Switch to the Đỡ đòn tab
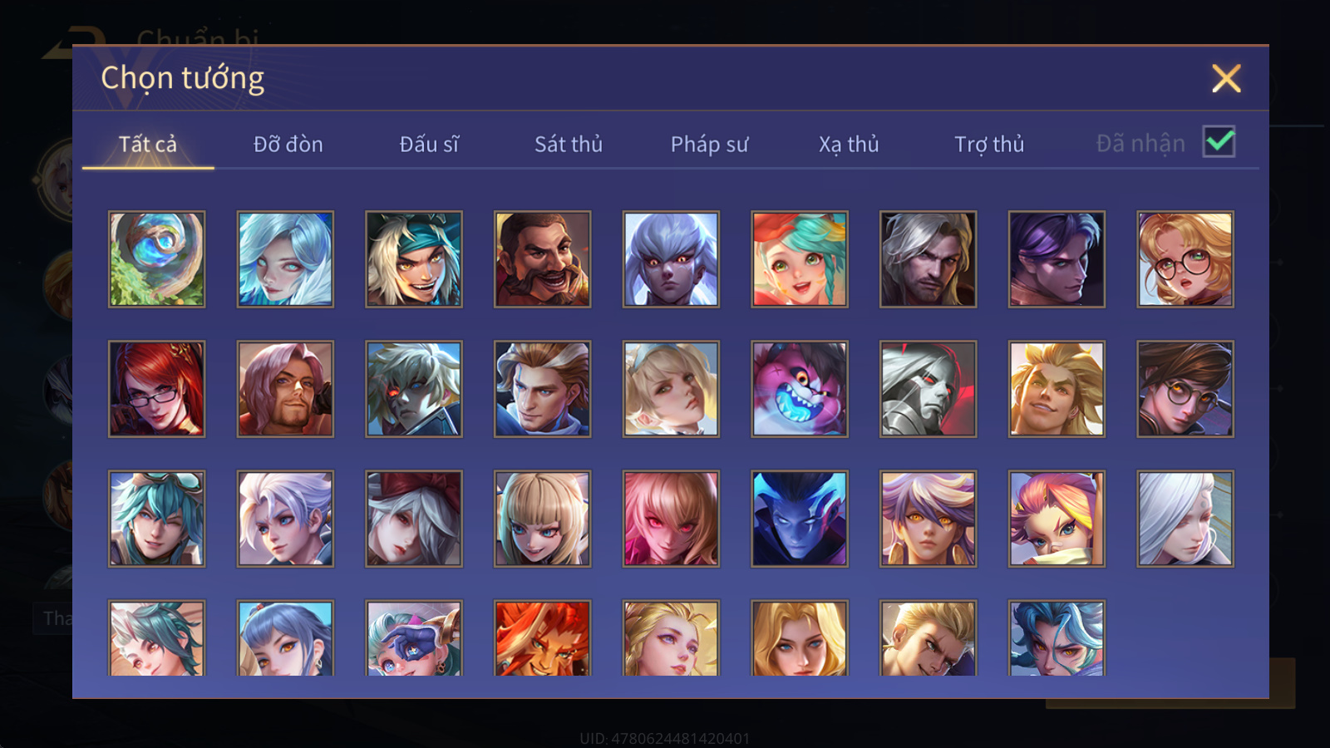 click(288, 144)
